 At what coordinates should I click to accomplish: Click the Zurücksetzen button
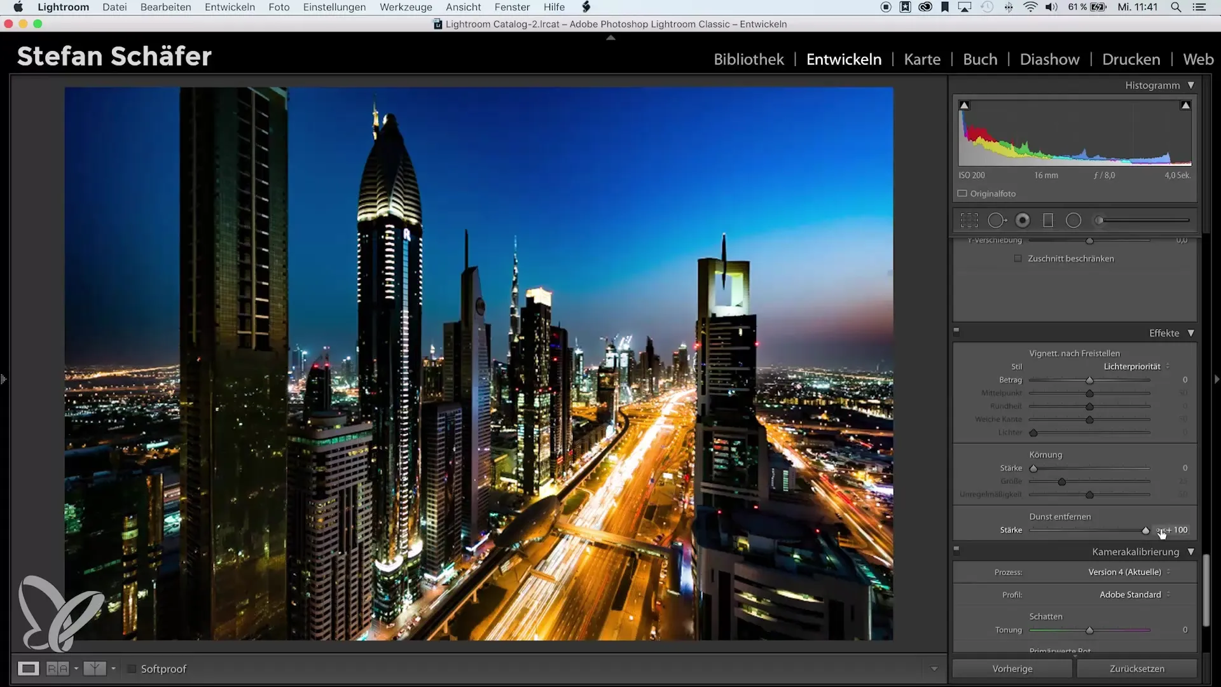click(x=1137, y=669)
